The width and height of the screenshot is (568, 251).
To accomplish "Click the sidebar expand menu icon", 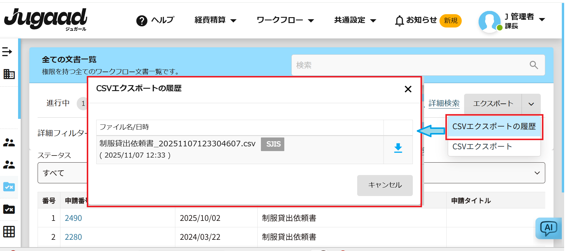I will [7, 52].
